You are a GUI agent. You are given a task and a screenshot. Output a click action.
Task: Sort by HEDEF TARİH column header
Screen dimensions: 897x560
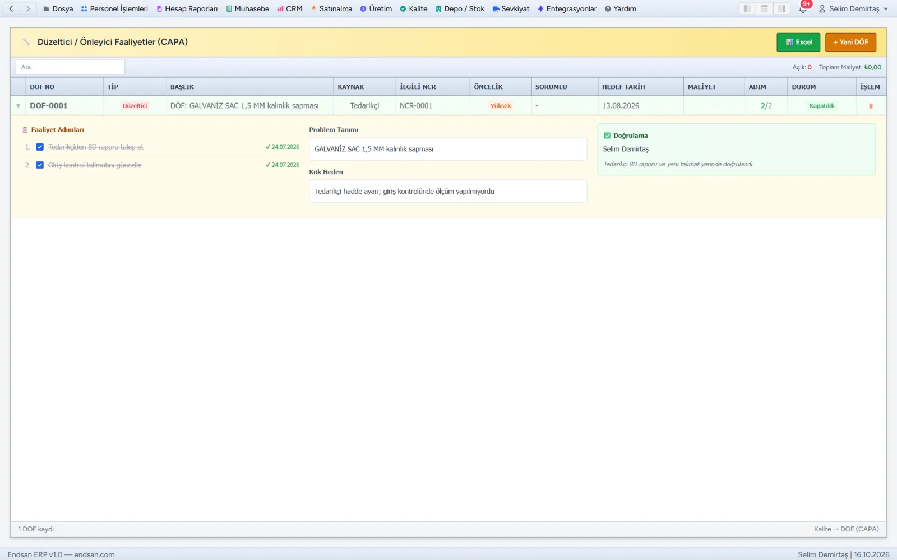click(x=640, y=87)
